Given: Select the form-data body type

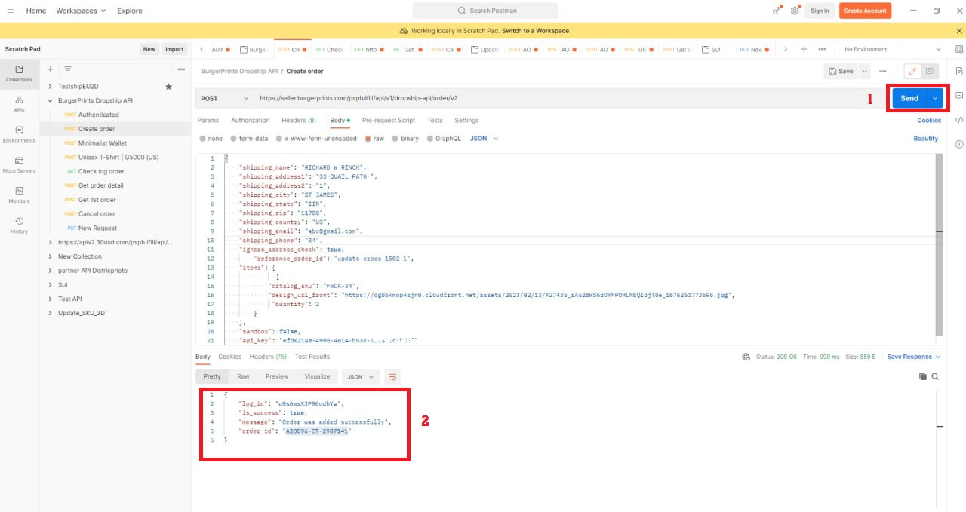Looking at the screenshot, I should tap(249, 139).
